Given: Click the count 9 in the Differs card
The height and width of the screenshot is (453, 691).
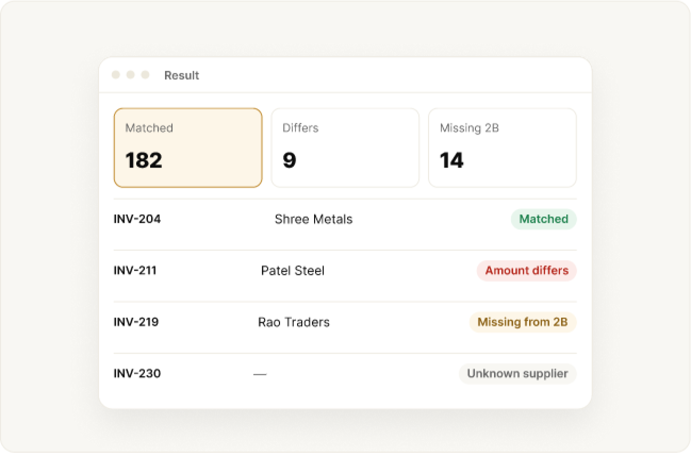Looking at the screenshot, I should (289, 160).
